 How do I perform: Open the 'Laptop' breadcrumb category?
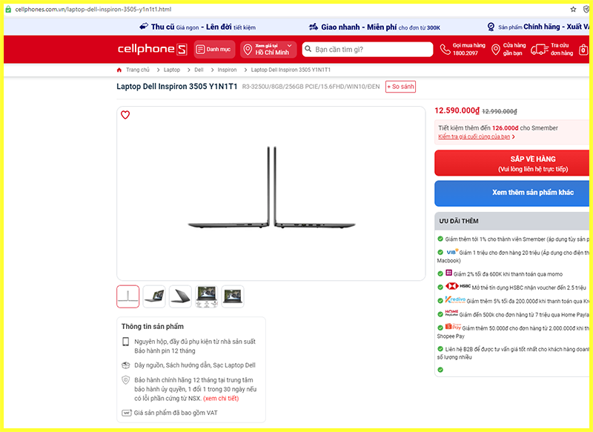click(x=170, y=70)
